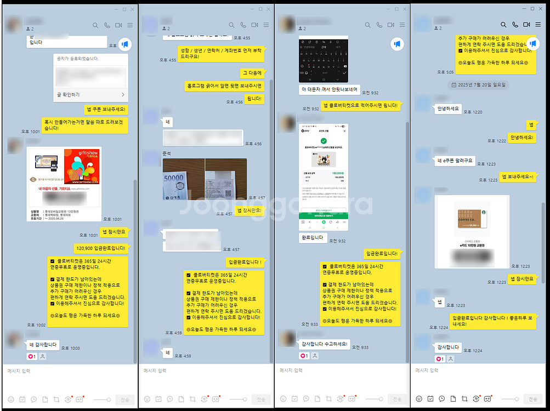Screen dimensions: 550x411
Task: Toggle the muted speaker icon in the third chat
Action: pos(397,44)
